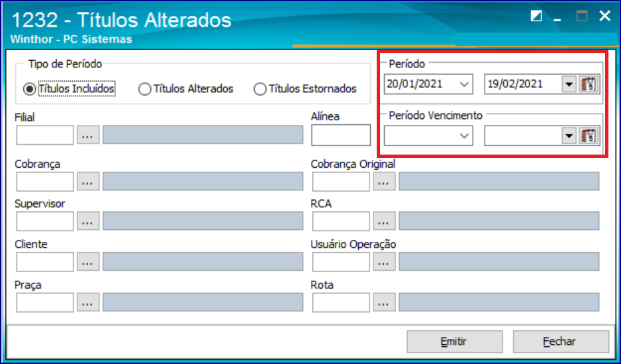Click the Fechar button
The image size is (621, 364).
(561, 342)
